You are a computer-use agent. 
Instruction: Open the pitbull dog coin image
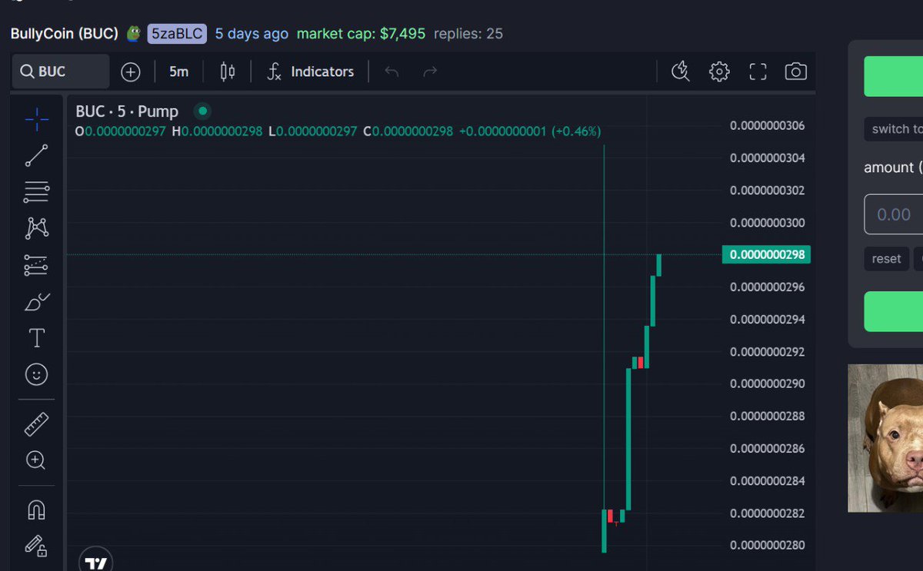click(885, 438)
